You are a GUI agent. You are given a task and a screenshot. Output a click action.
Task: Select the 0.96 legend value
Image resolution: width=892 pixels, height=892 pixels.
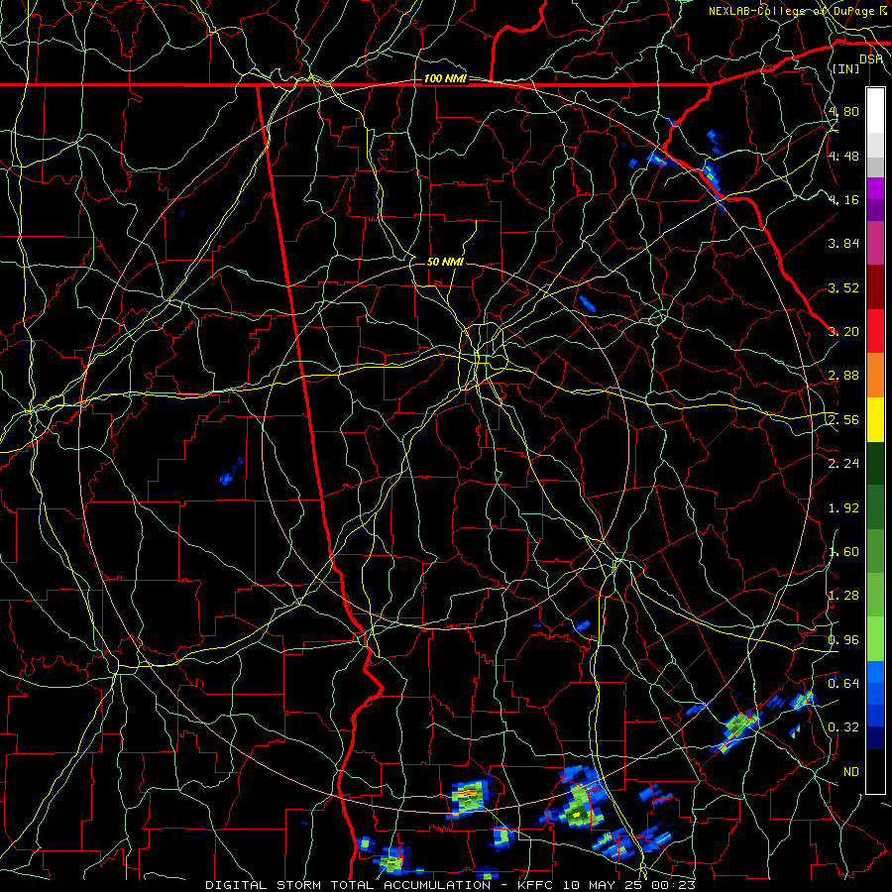[843, 640]
